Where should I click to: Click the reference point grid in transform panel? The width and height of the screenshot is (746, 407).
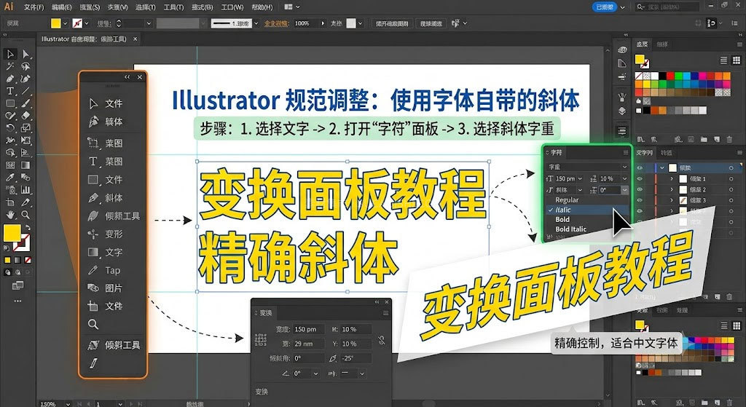(261, 339)
